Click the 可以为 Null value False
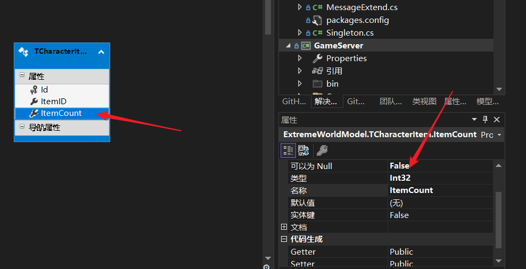This screenshot has height=269, width=526. [399, 166]
